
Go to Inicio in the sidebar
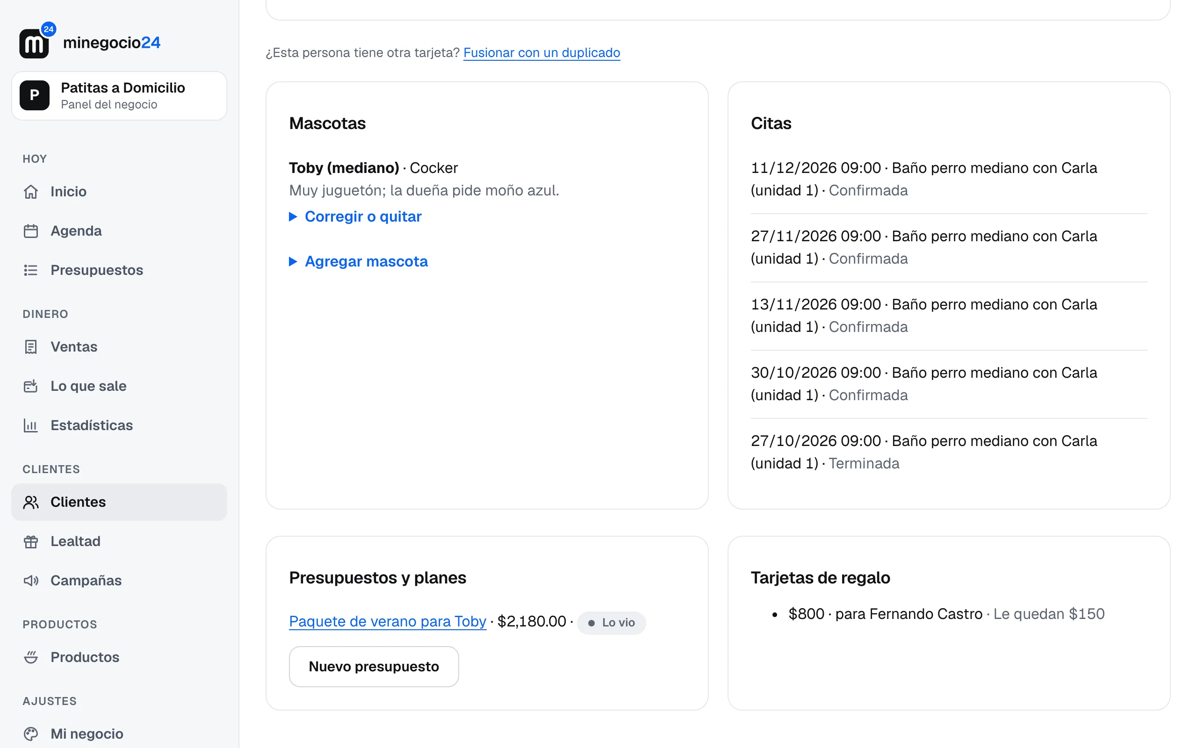(x=119, y=192)
